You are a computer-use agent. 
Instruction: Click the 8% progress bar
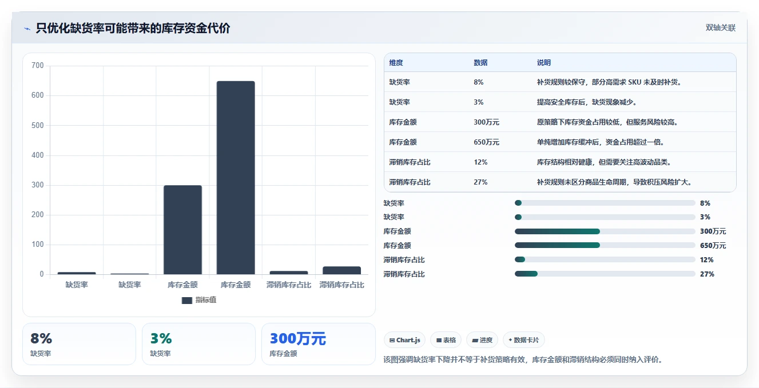(x=605, y=203)
